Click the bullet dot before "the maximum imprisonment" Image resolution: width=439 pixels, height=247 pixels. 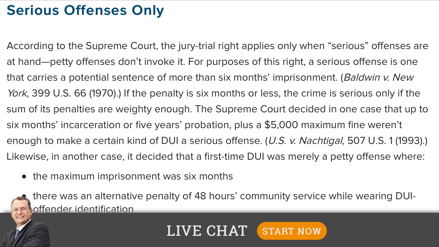click(24, 177)
